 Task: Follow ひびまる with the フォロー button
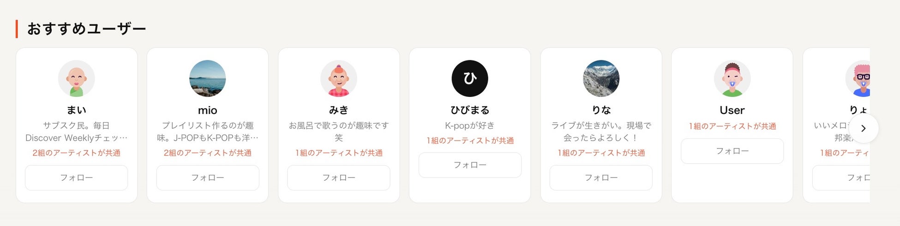click(x=470, y=165)
